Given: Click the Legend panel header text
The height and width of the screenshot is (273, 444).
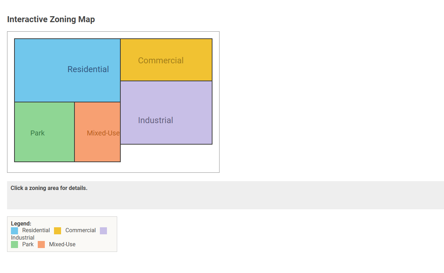Looking at the screenshot, I should click(21, 223).
